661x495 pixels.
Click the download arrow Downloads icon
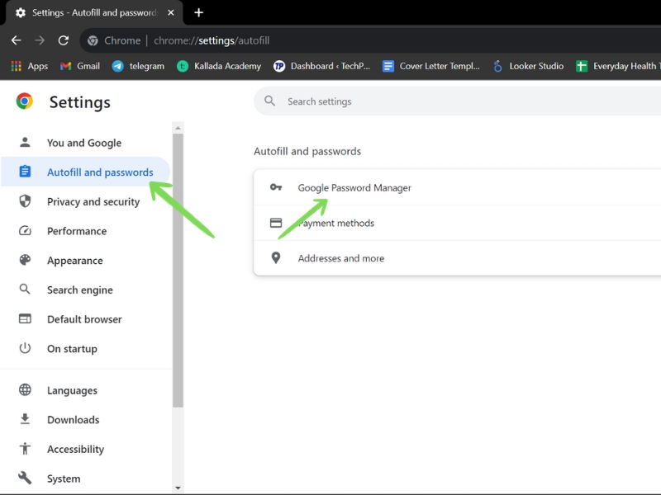coord(25,419)
